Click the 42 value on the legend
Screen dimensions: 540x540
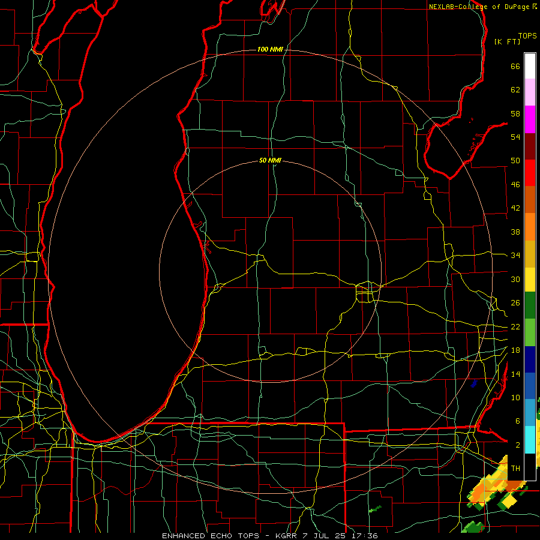(515, 208)
